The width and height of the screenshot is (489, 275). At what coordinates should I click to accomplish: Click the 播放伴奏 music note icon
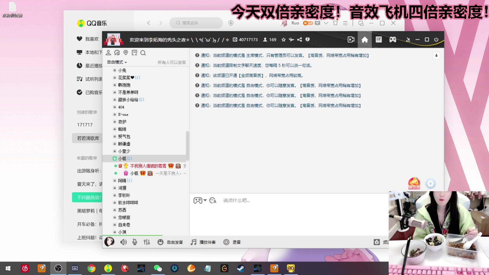pyautogui.click(x=193, y=242)
